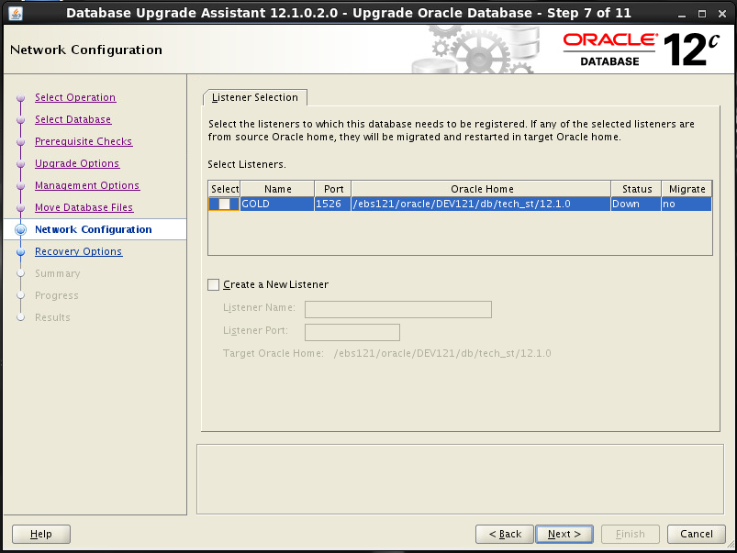
Task: Navigate to the Select Database step
Action: tap(73, 119)
